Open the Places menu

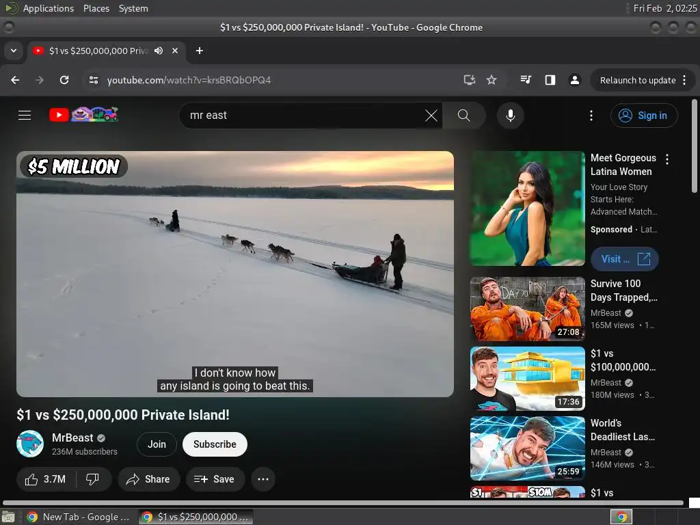96,8
